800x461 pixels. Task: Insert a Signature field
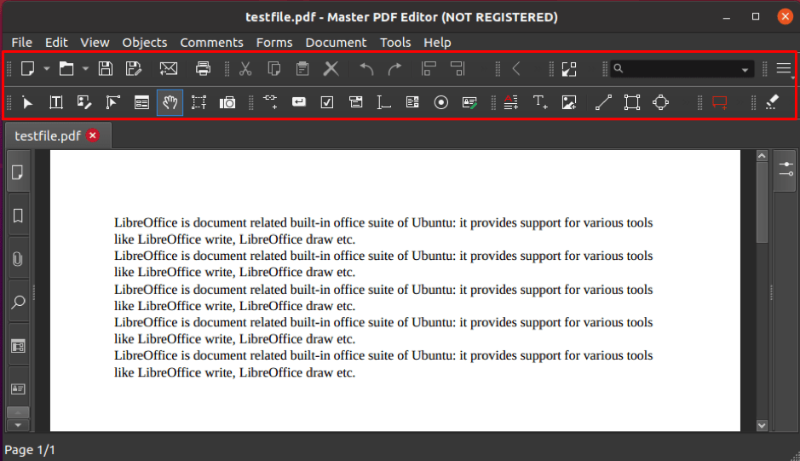point(469,102)
